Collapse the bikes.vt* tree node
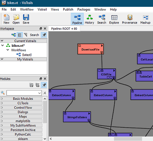 2,45
